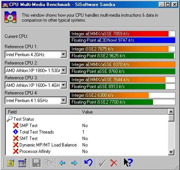Select the AMD Athlon XP 1800+ combo box
The width and height of the screenshot is (180, 170).
tap(36, 70)
